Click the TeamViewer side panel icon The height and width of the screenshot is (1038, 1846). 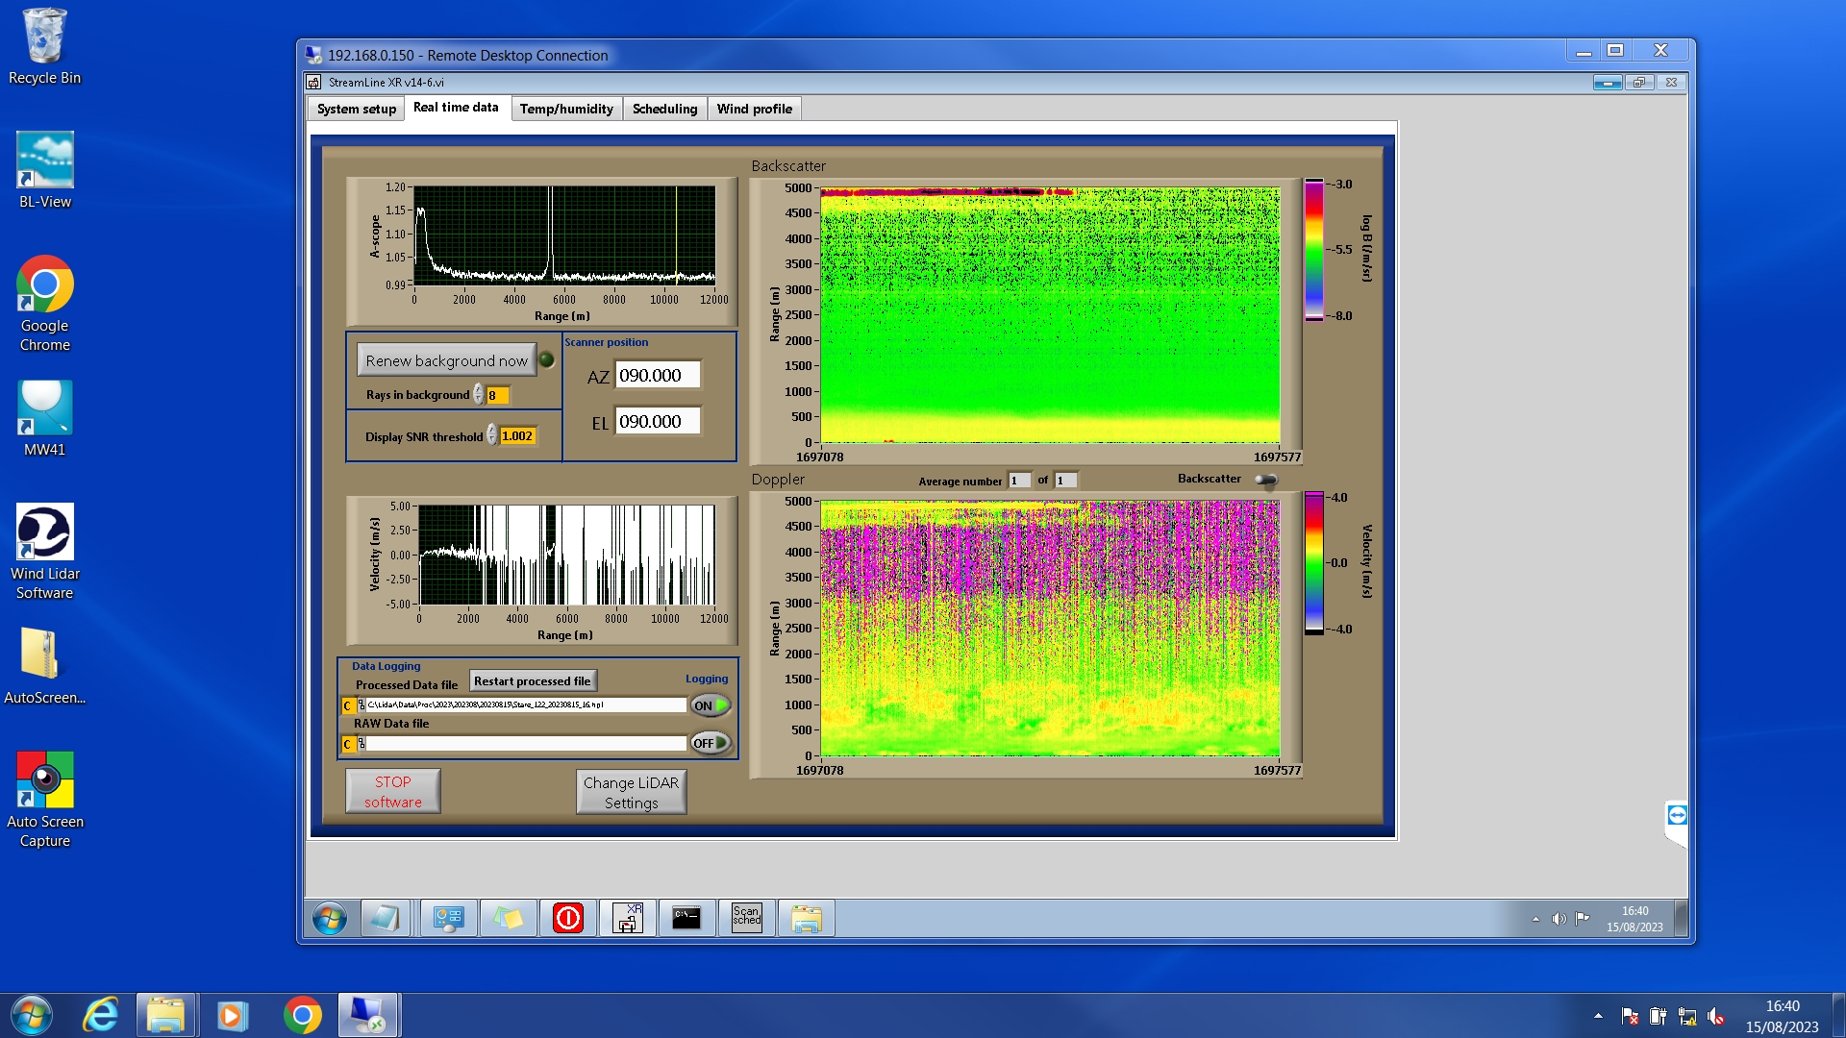tap(1677, 815)
